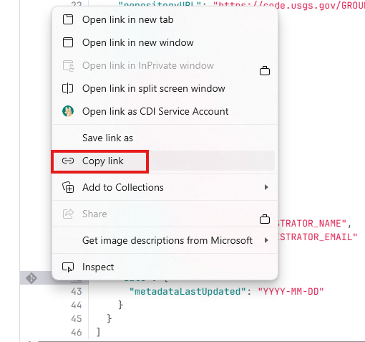Open link in split screen window
365x342 pixels.
pyautogui.click(x=165, y=88)
